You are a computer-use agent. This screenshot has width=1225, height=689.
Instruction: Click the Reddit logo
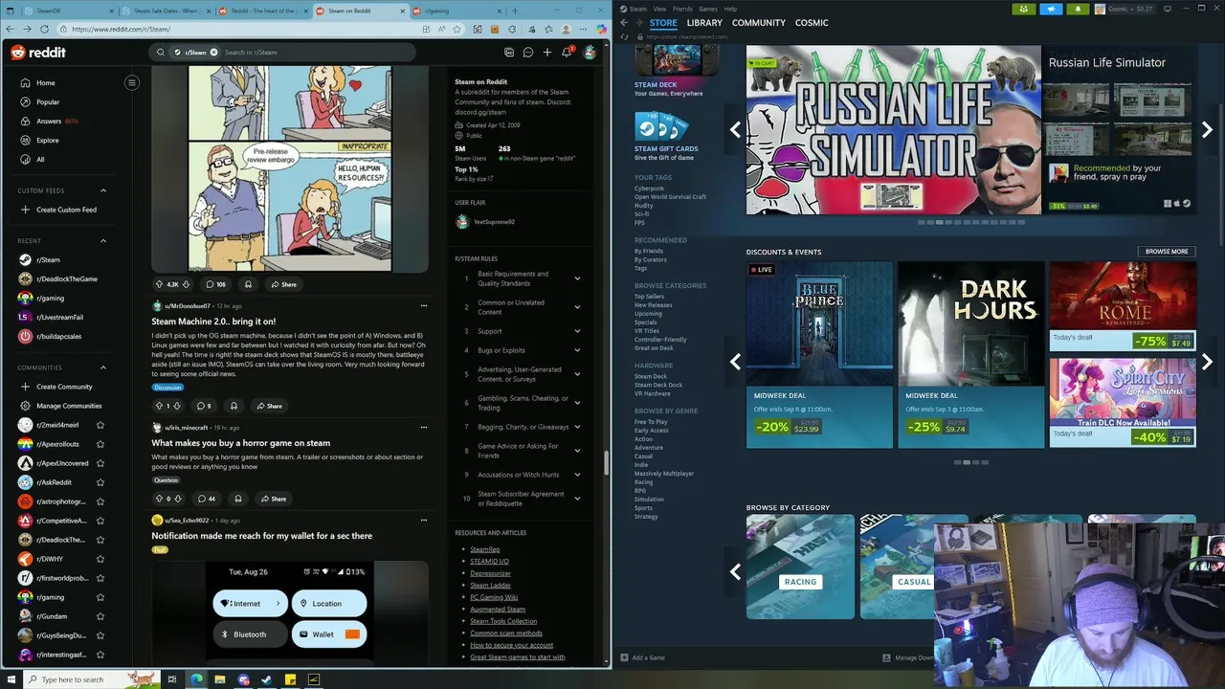tap(38, 53)
